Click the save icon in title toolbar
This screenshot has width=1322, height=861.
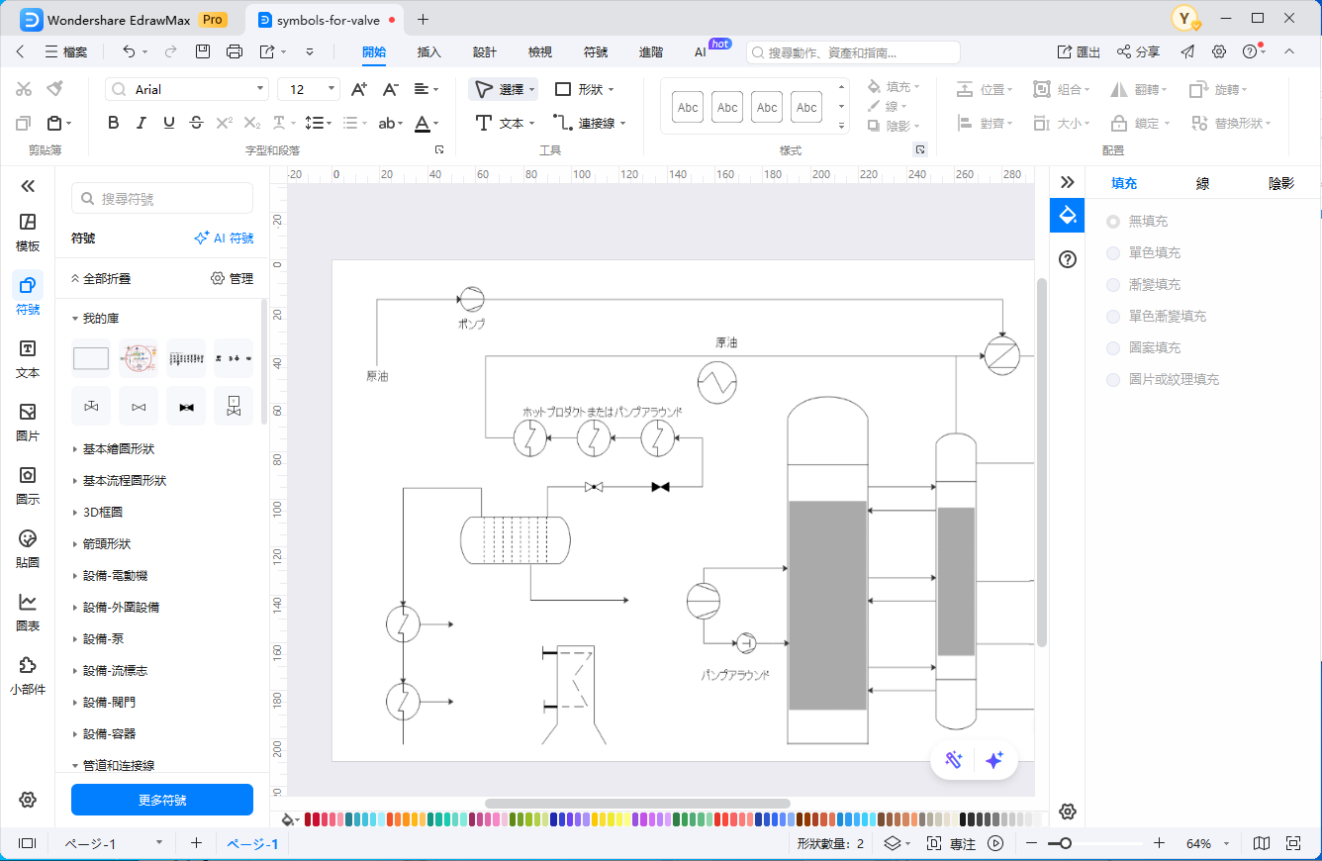(203, 51)
